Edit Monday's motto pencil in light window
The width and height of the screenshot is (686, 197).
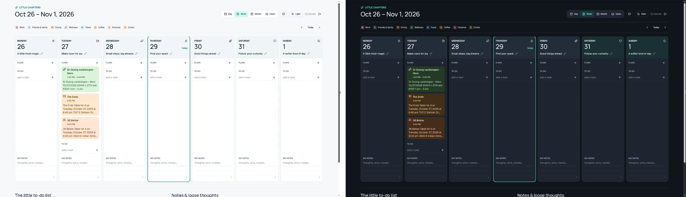point(42,54)
